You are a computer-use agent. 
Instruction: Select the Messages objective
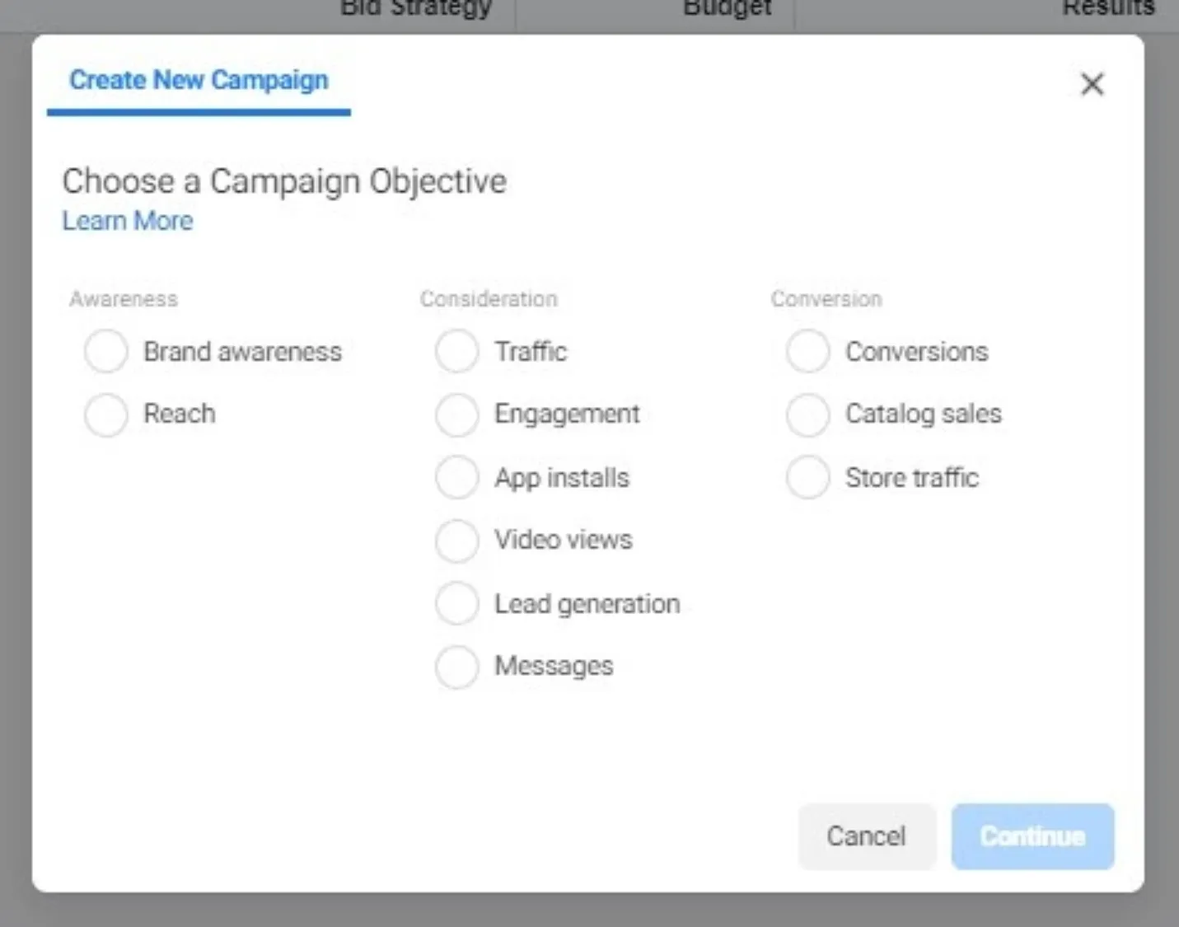(x=456, y=667)
